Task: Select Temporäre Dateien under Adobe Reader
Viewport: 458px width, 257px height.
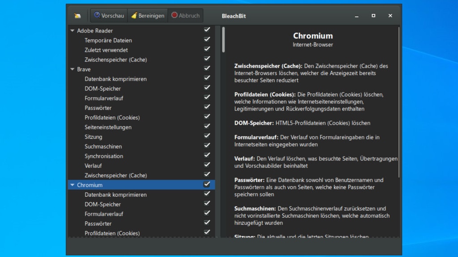Action: (141, 40)
